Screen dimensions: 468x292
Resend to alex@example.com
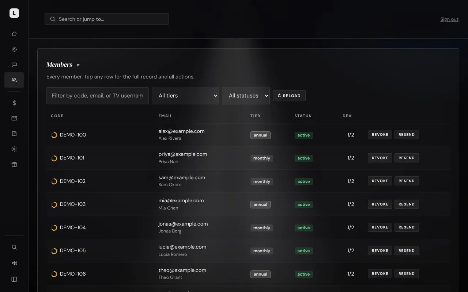407,135
